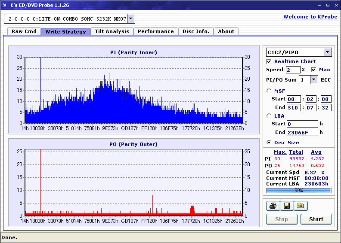Viewport: 341px width, 243px height.
Task: Select the MSF radio button
Action: (269, 91)
